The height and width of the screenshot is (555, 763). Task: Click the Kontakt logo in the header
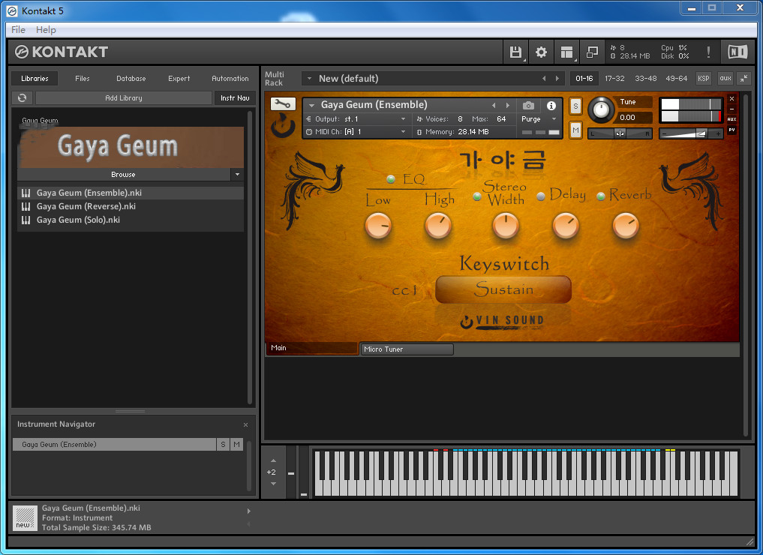click(x=62, y=52)
